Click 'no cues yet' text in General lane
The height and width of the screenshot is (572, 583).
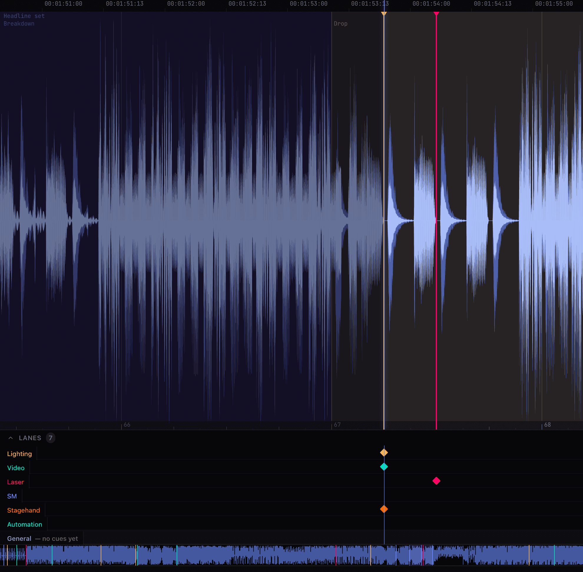(x=60, y=538)
